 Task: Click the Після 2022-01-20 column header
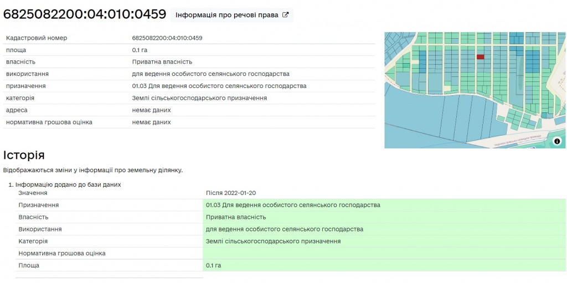(x=231, y=193)
